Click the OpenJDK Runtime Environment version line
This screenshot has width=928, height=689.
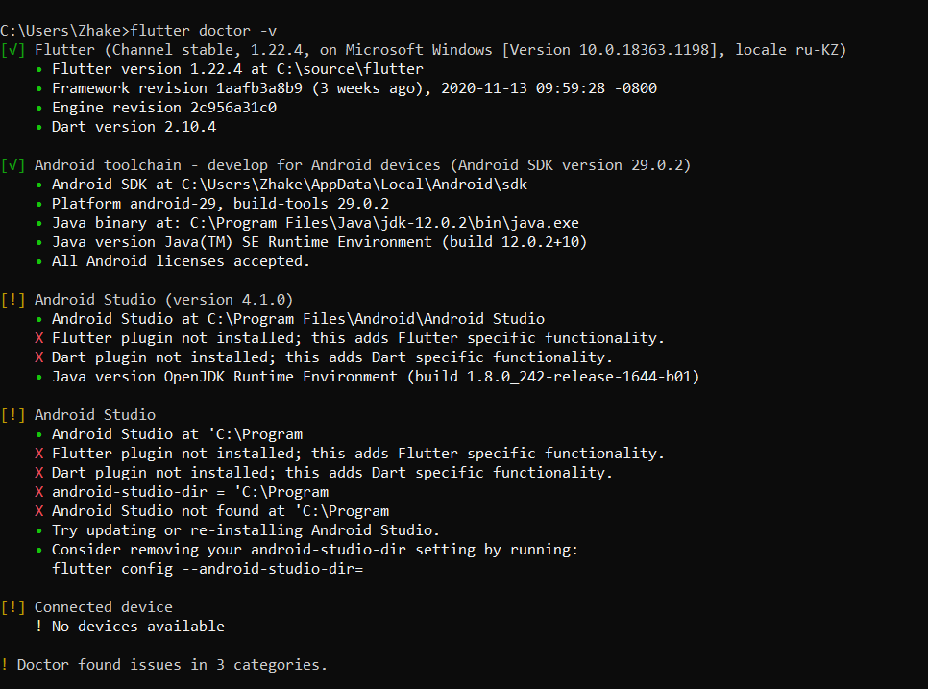coord(375,377)
